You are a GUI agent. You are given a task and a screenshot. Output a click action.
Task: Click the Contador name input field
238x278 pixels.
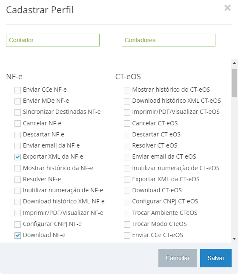tap(53, 40)
